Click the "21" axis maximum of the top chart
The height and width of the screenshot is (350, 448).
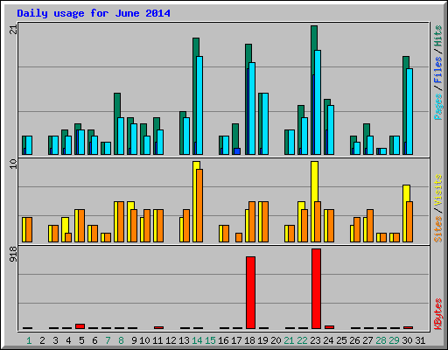(x=13, y=29)
